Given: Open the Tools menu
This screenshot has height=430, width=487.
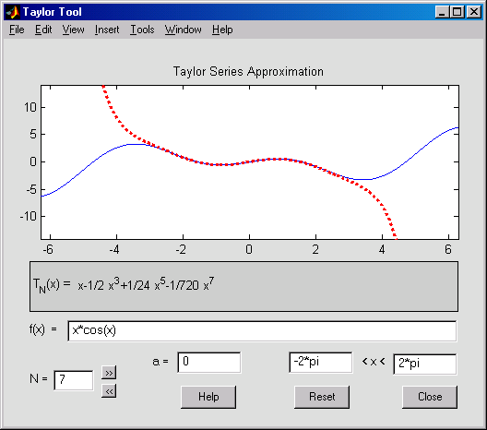Looking at the screenshot, I should [x=142, y=30].
